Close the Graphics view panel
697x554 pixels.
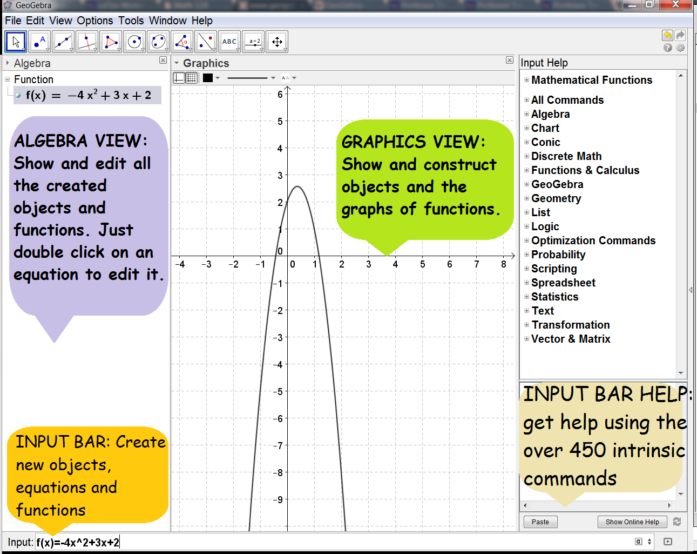click(510, 60)
